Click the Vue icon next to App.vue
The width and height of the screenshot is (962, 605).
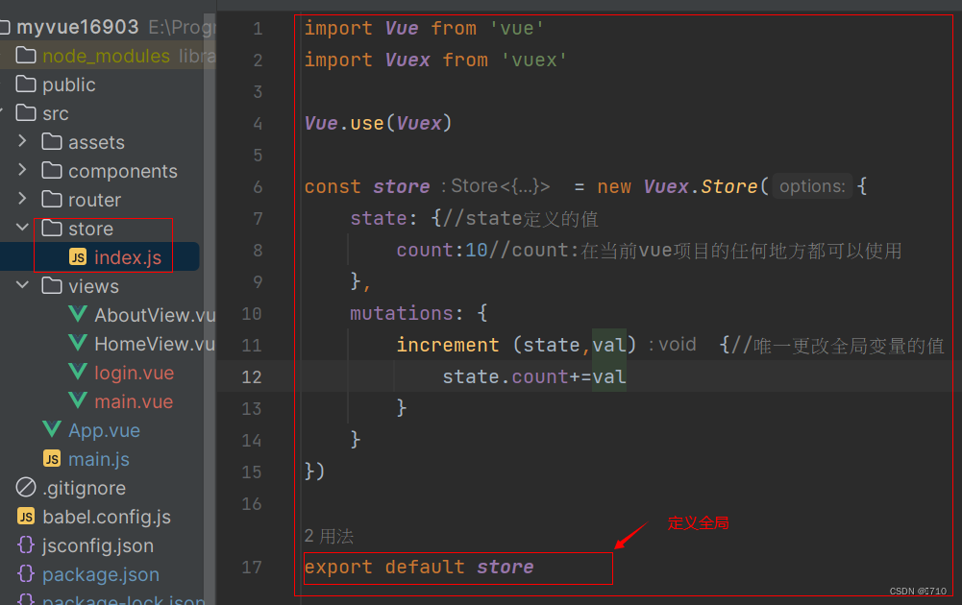pyautogui.click(x=51, y=429)
